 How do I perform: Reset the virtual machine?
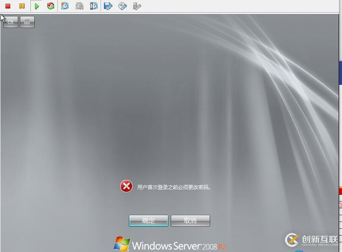[51, 6]
